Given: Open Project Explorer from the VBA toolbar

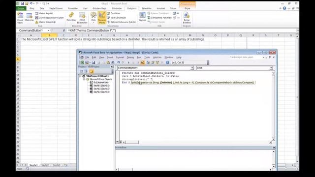Looking at the screenshot, I should 148,62.
